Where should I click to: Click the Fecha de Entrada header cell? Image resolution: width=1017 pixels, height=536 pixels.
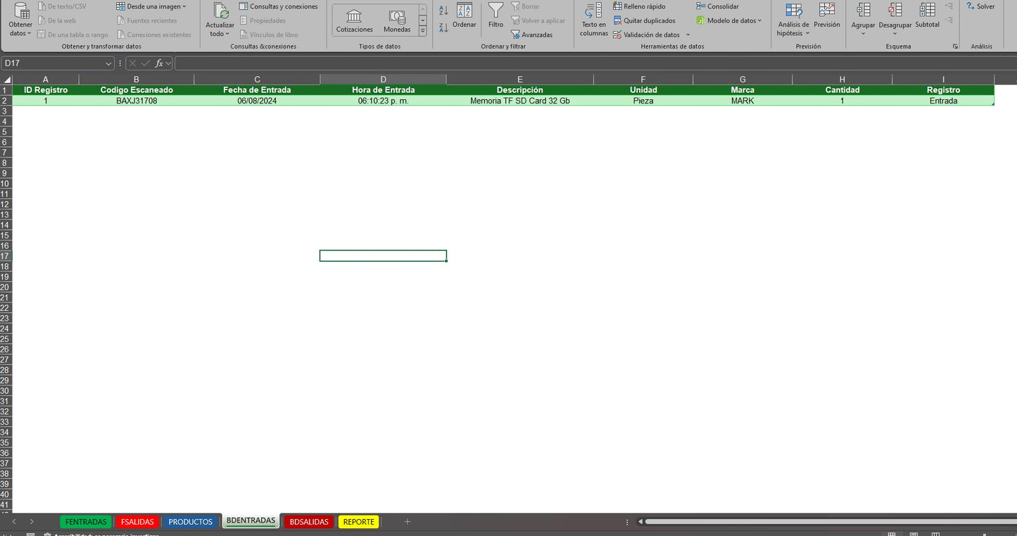257,90
